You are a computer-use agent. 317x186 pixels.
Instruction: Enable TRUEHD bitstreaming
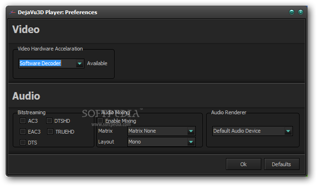[x=50, y=132]
